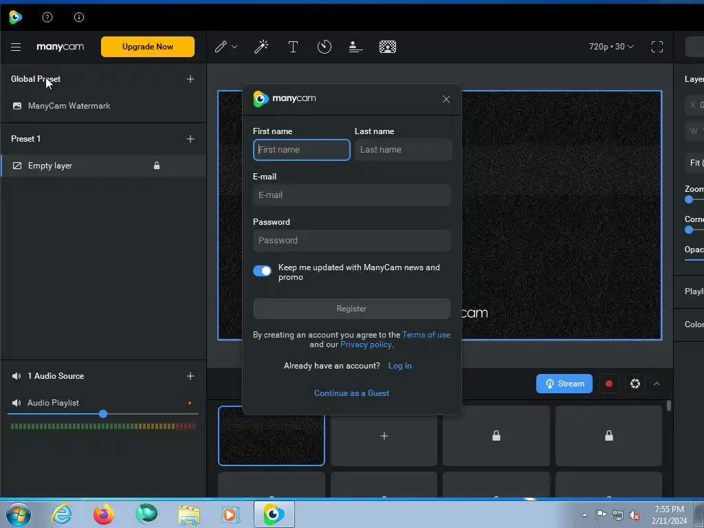Click the Password input field
The image size is (704, 528).
(352, 241)
